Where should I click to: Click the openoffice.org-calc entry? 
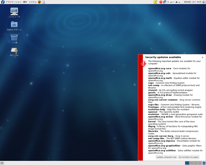click(x=172, y=74)
